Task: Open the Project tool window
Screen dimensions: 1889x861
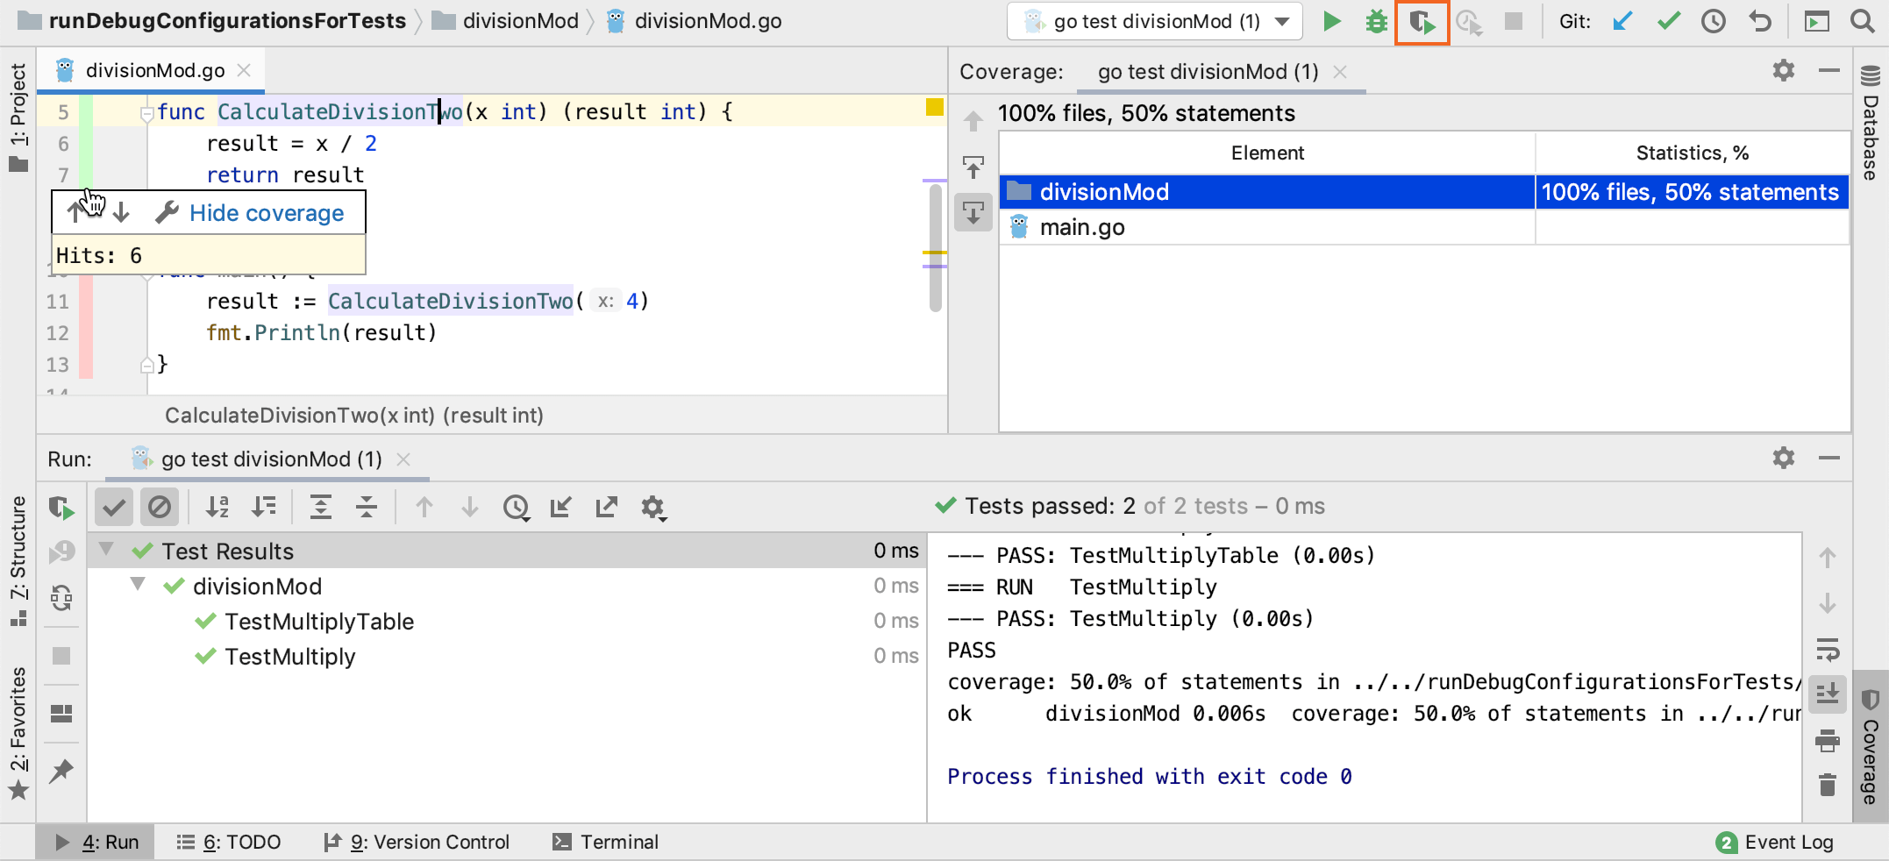Action: click(18, 117)
